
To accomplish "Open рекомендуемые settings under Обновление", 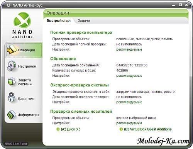I will (129, 76).
